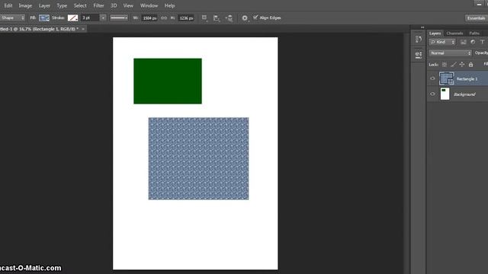Viewport: 488px width, 274px height.
Task: Toggle the Align Edges checkbox
Action: [255, 18]
